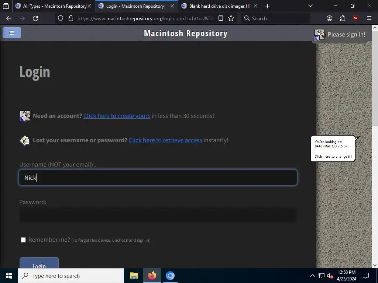Close the Login - Macintosh Repository tab
Screen dimensions: 378x283
pyautogui.click(x=172, y=6)
